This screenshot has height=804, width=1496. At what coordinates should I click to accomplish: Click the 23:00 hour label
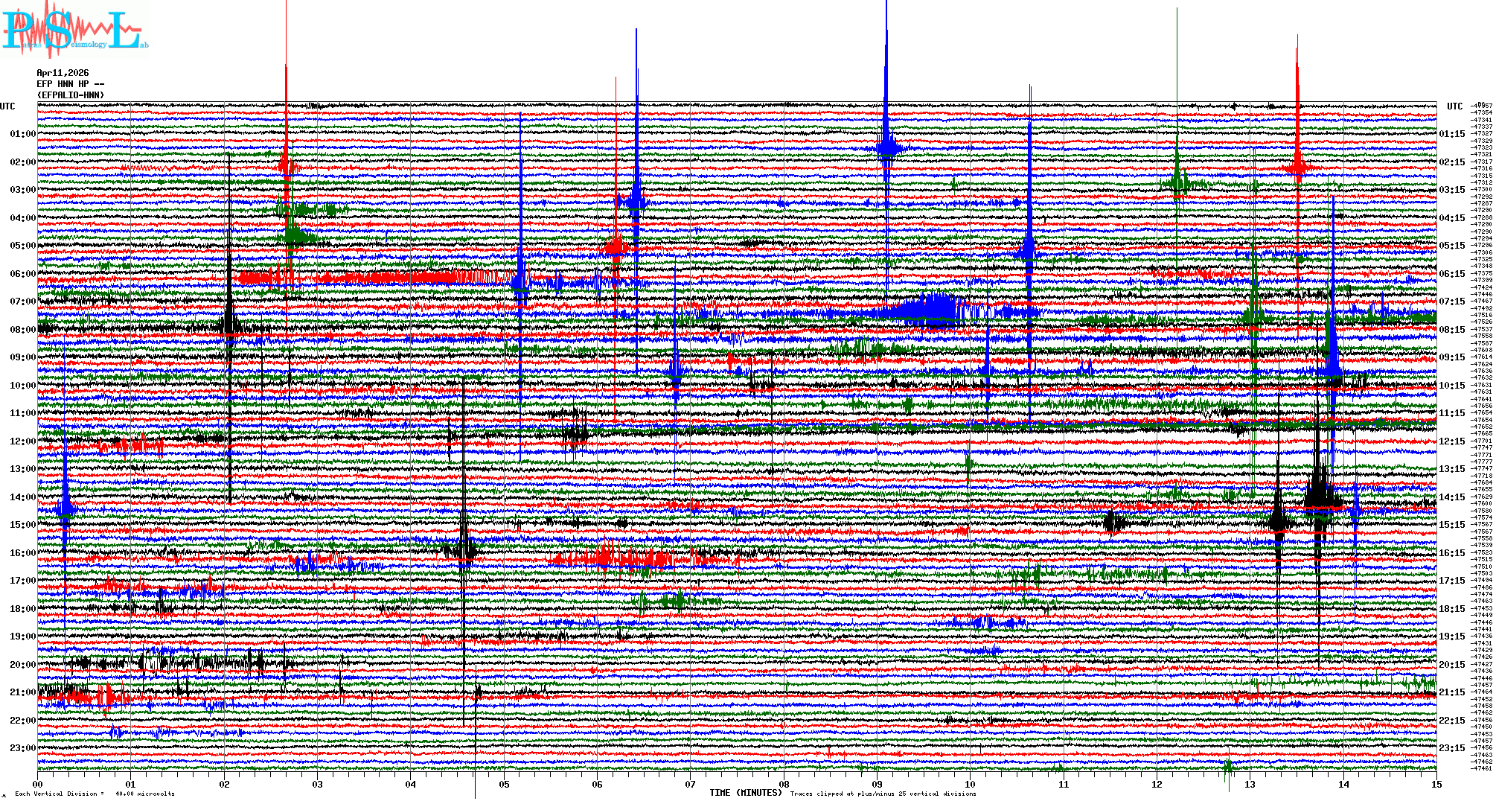[x=22, y=748]
